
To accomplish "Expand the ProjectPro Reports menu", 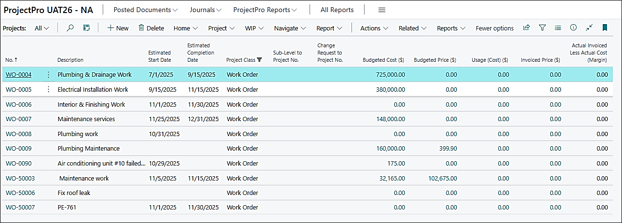I will (x=265, y=10).
